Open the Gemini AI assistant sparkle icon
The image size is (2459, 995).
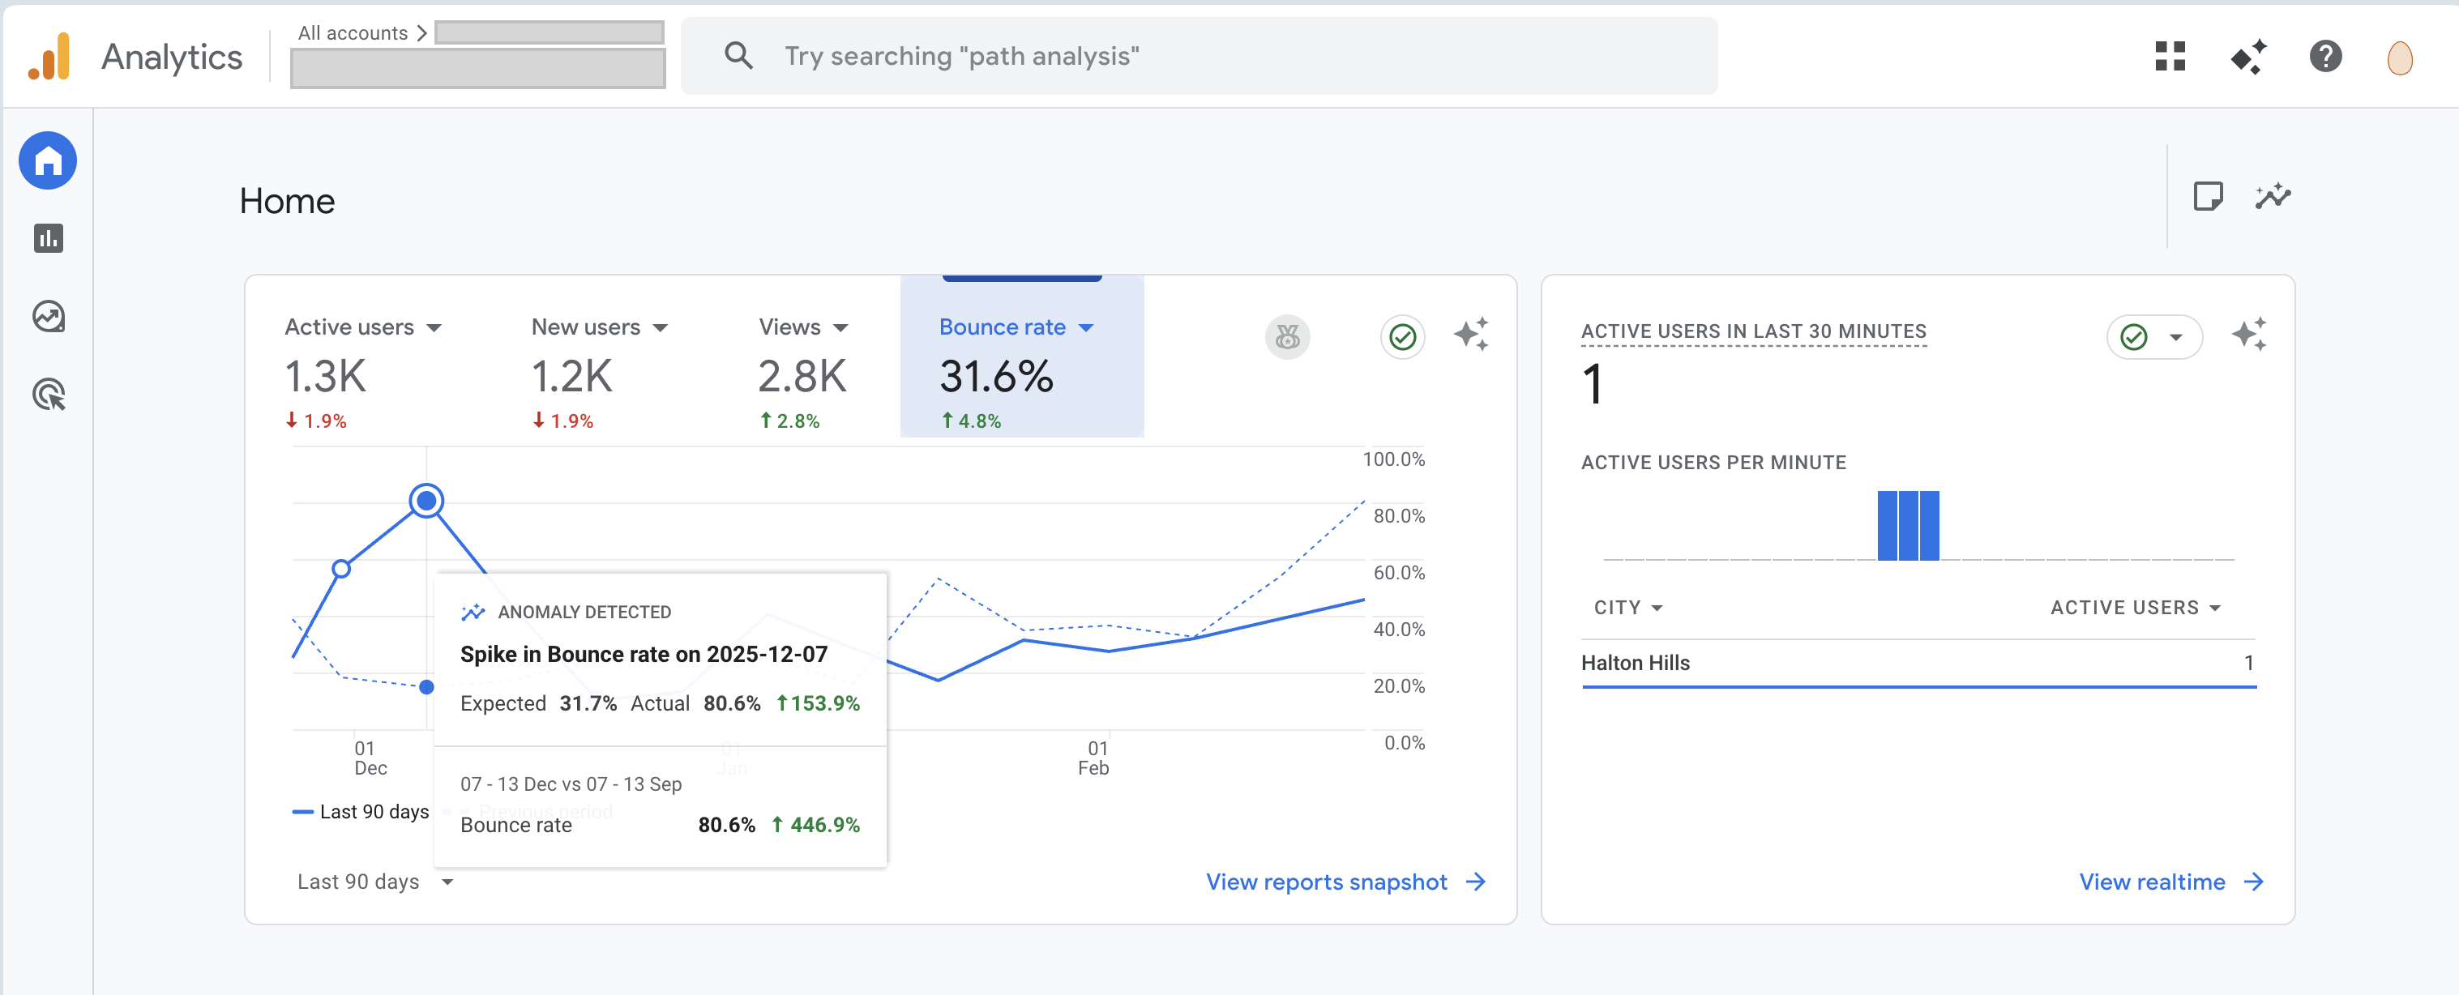point(2248,58)
